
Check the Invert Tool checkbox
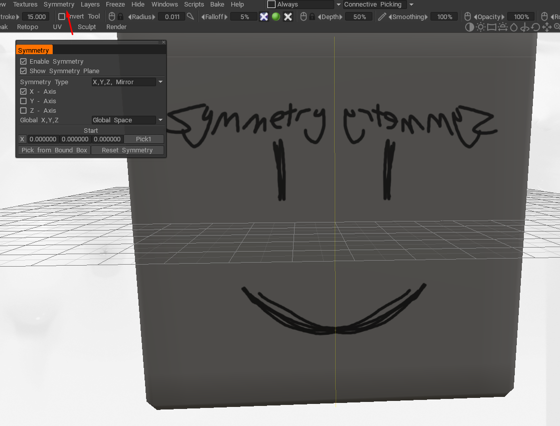click(62, 17)
